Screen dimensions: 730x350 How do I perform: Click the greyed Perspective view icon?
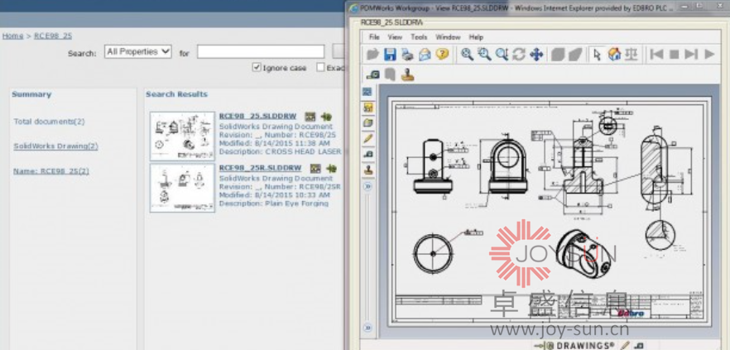[575, 55]
